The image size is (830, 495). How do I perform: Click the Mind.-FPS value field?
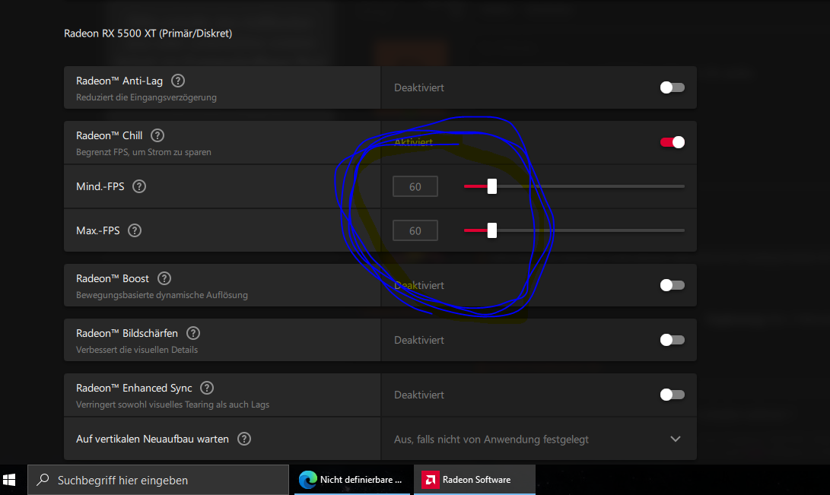pyautogui.click(x=415, y=187)
